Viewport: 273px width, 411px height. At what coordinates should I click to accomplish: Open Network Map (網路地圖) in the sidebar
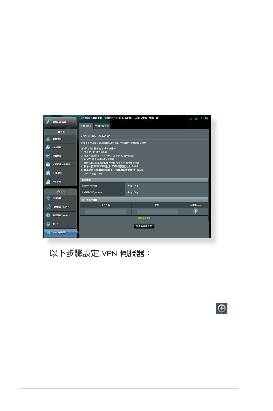tap(60, 139)
